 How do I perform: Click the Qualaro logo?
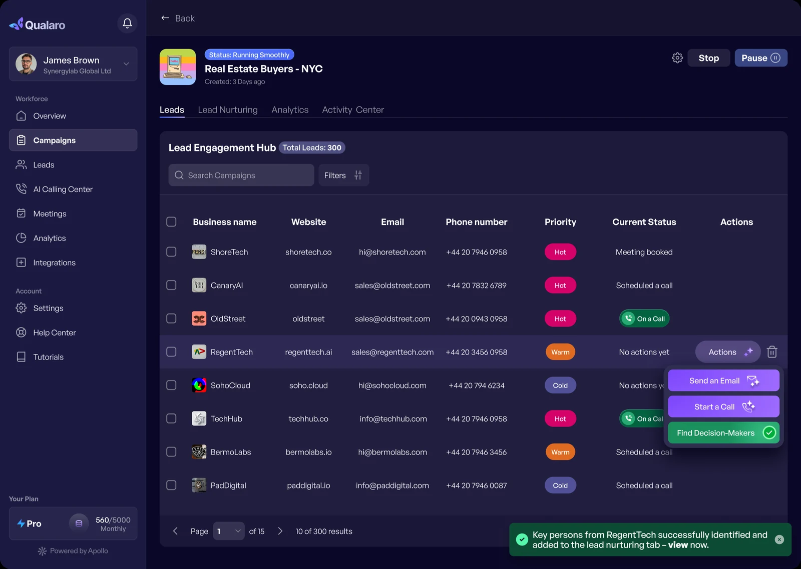pos(37,24)
